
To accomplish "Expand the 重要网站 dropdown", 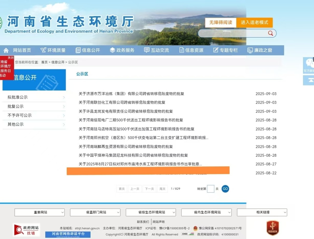I will [40, 212].
